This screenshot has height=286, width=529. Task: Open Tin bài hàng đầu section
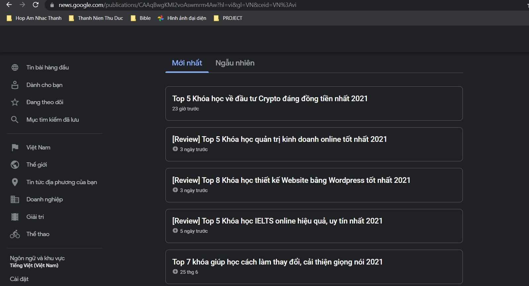coord(48,67)
